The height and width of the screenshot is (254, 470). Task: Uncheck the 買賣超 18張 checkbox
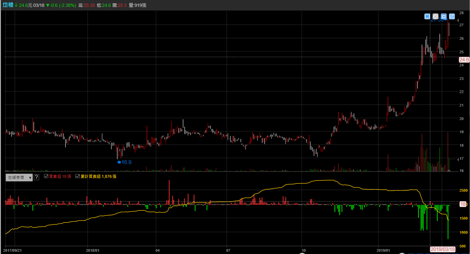click(46, 177)
